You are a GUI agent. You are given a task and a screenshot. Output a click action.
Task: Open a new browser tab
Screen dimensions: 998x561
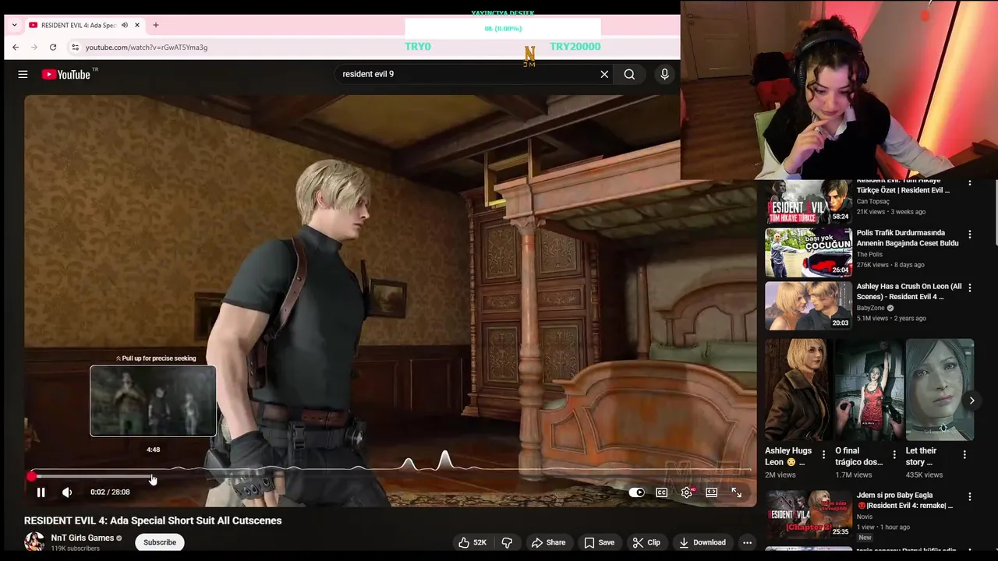(156, 25)
